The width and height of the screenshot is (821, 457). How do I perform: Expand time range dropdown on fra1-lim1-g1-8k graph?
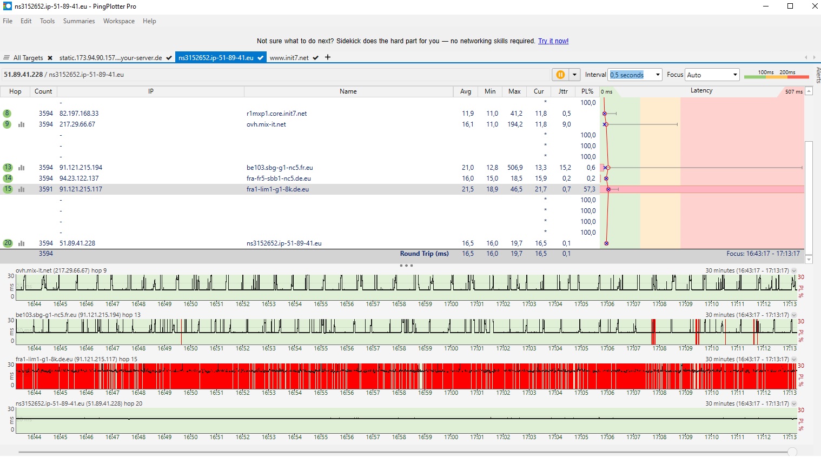794,359
